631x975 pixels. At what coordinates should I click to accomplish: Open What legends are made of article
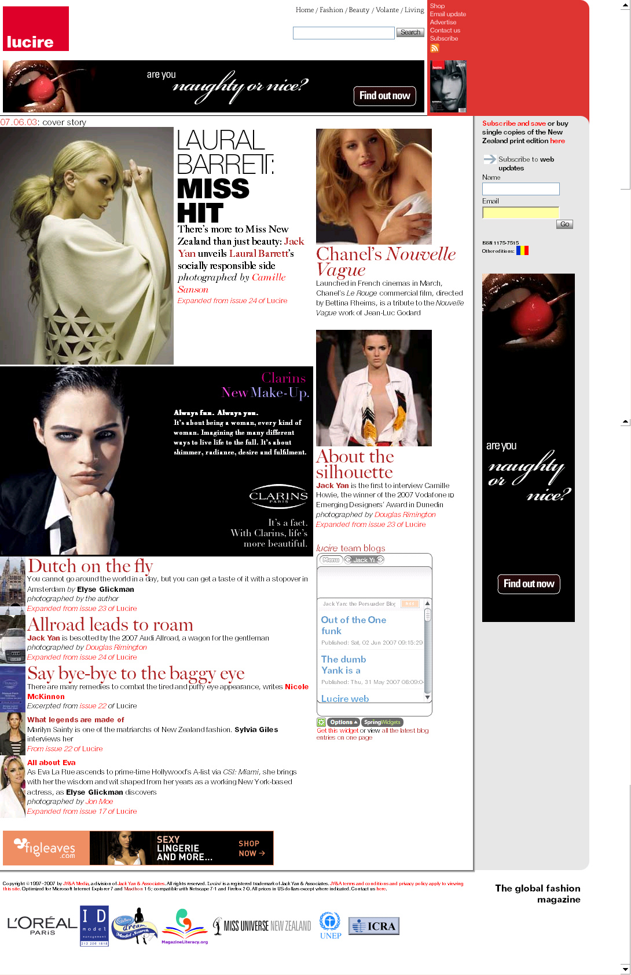76,719
